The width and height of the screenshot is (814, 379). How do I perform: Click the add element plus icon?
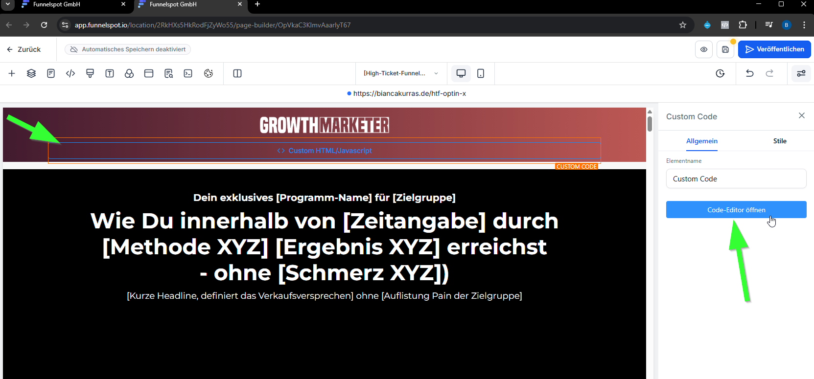pos(12,73)
